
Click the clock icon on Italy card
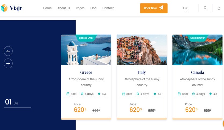(x=138, y=94)
